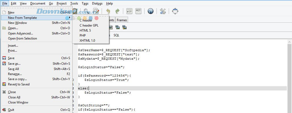Click the Find magnifier icon in toolbar

[87, 11]
